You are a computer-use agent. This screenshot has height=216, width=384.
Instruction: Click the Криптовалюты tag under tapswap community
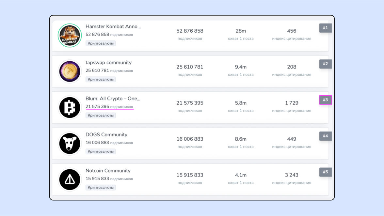pyautogui.click(x=101, y=79)
